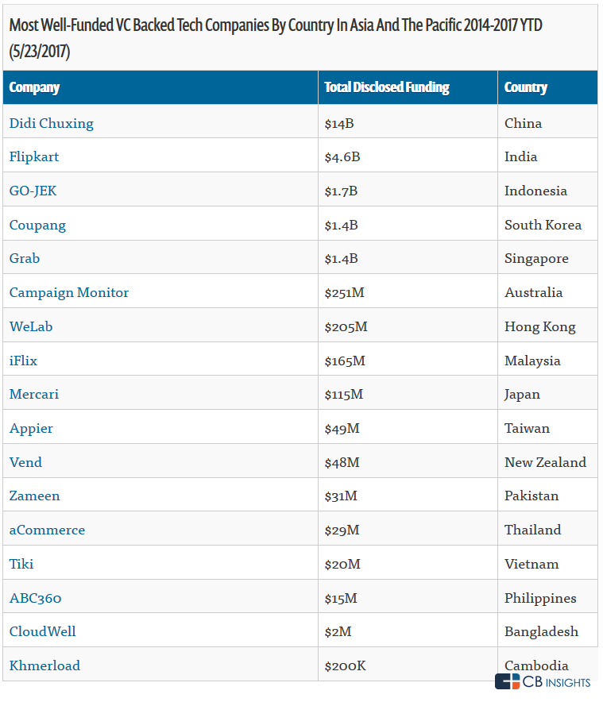Click the Total Disclosed Funding column header
The width and height of the screenshot is (603, 702).
pos(387,87)
